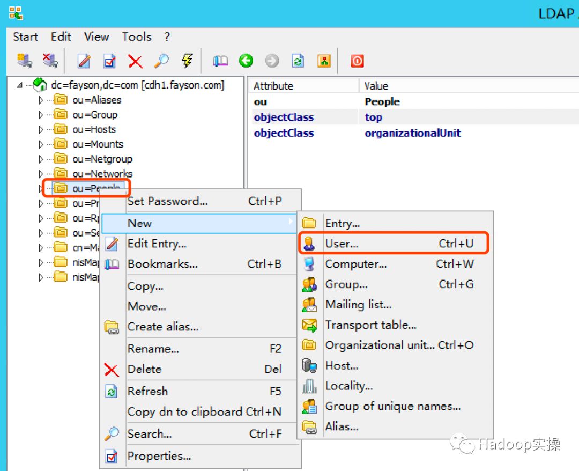The height and width of the screenshot is (471, 579).
Task: Click the Create alias folder icon
Action: (112, 327)
